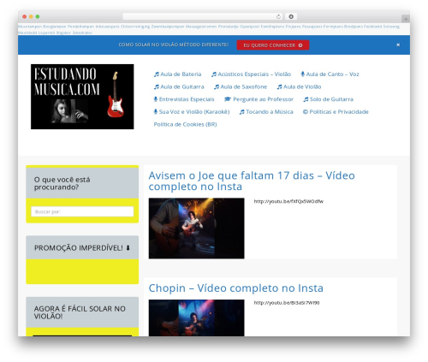Click the browser reload icon in the address bar
The width and height of the screenshot is (428, 362).
278,16
